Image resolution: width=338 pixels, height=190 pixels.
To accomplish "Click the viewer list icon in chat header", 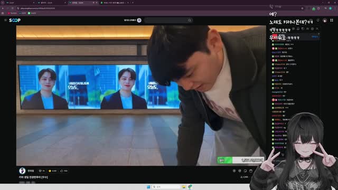I will 307,28.
